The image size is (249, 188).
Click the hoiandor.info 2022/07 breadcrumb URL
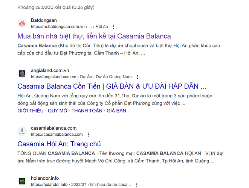point(81,185)
